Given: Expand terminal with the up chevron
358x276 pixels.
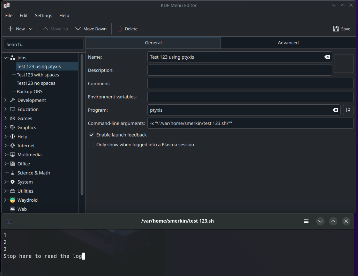Looking at the screenshot, I should [333, 221].
